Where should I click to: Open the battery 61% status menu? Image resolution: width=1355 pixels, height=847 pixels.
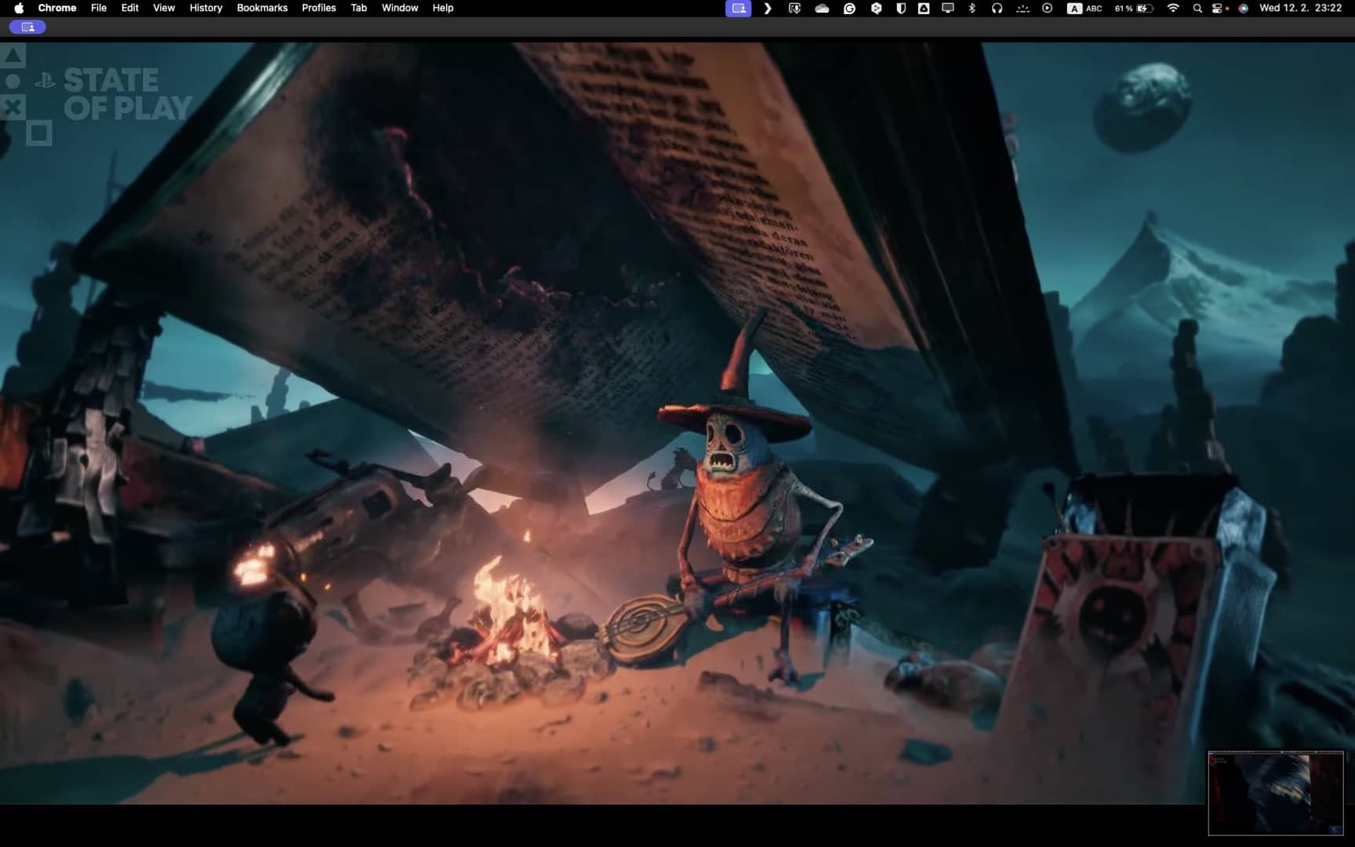point(1134,8)
